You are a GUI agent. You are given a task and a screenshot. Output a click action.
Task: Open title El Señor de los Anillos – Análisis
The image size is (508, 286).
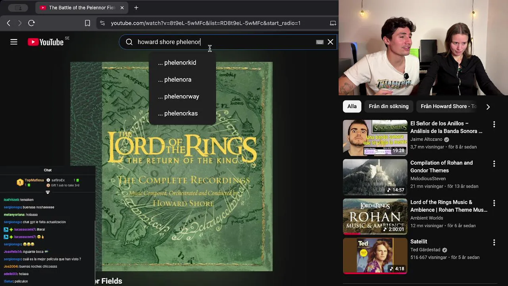[446, 127]
